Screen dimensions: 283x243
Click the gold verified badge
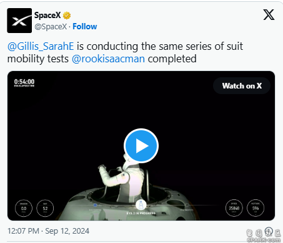[67, 16]
